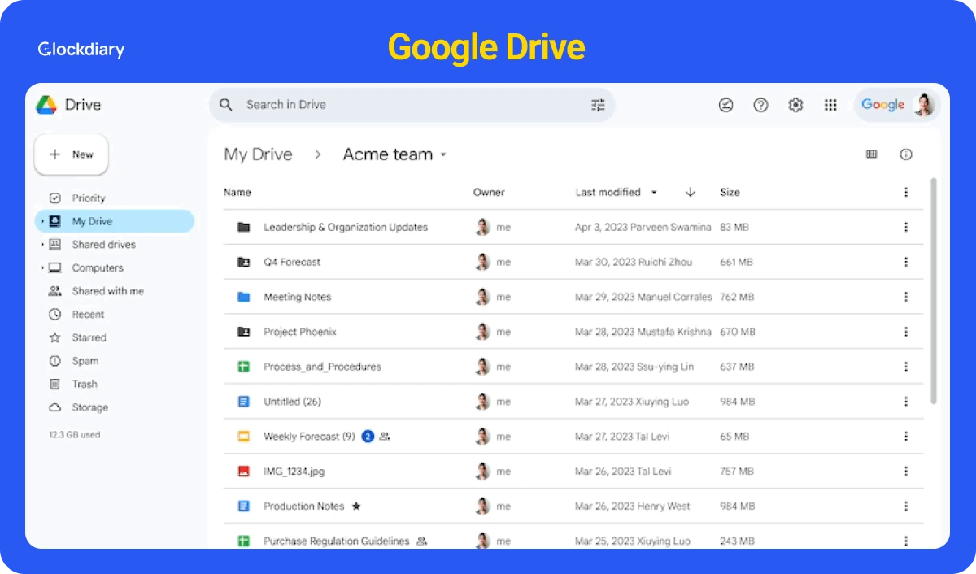Click the Q4 Forecast owner avatar
The image size is (976, 574).
point(482,262)
